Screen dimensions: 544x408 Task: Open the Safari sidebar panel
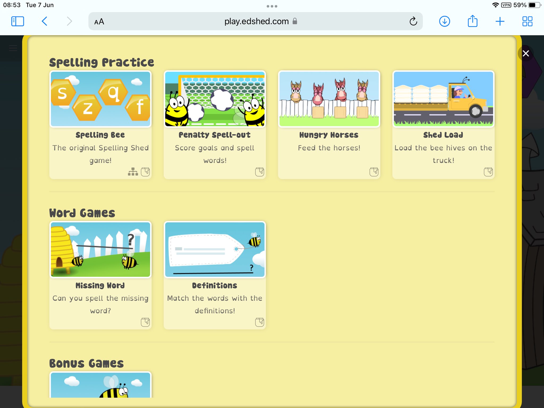[18, 21]
